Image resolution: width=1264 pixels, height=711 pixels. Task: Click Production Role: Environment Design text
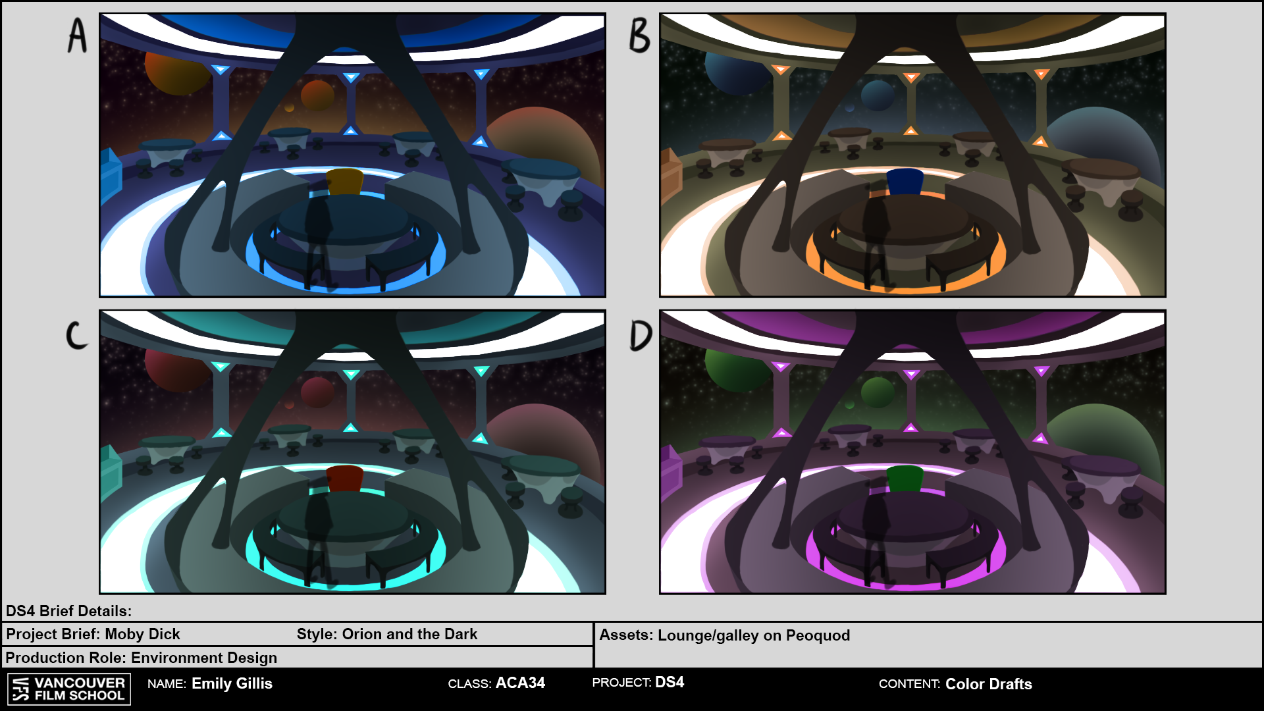point(141,658)
